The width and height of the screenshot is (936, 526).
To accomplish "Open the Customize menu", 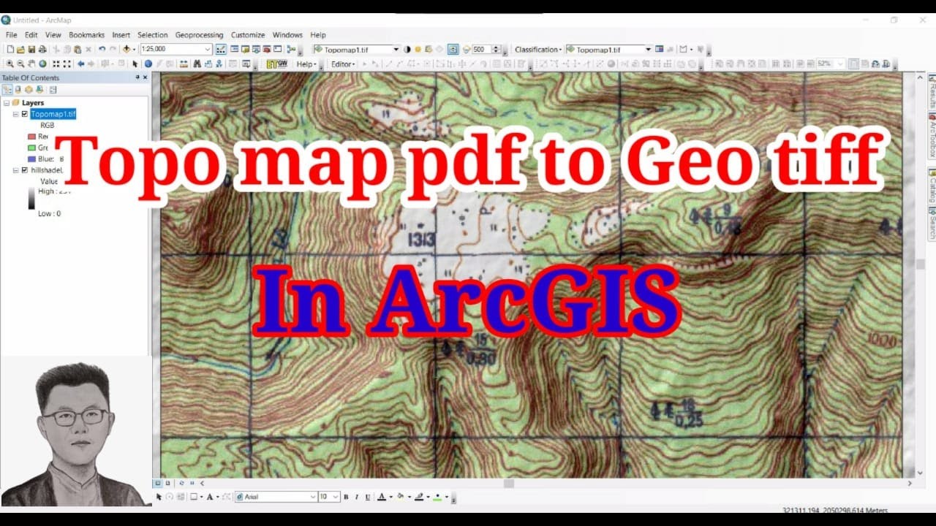I will (248, 35).
